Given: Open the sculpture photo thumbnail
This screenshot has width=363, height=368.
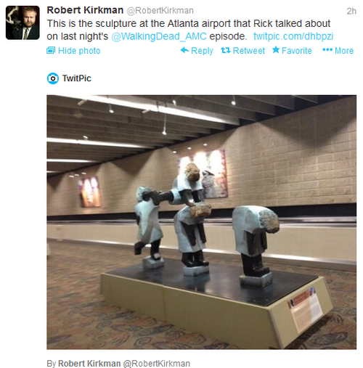Looking at the screenshot, I should 201,222.
